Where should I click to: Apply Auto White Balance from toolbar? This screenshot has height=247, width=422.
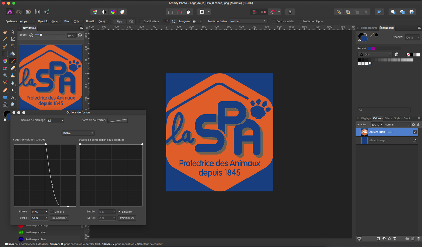122,12
